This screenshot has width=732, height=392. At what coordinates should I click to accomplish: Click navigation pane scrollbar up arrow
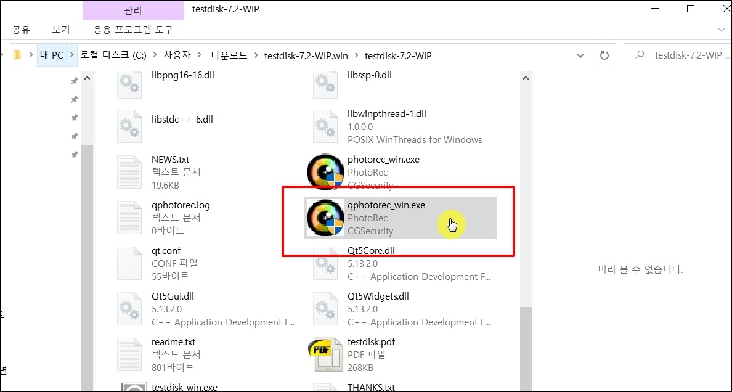87,78
